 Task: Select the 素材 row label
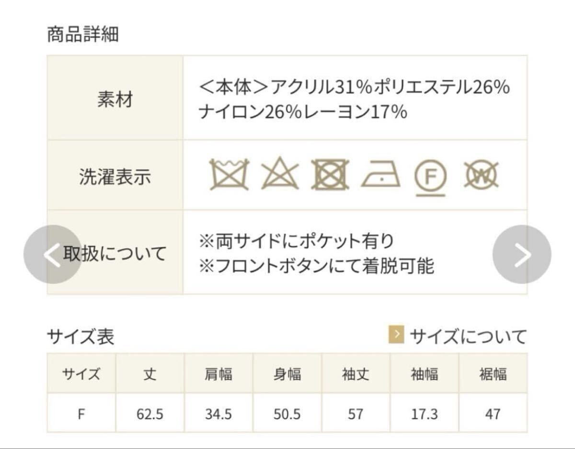[115, 100]
